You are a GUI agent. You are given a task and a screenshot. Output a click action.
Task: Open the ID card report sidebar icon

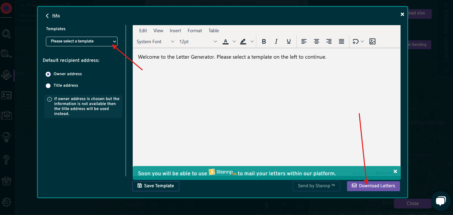6,95
